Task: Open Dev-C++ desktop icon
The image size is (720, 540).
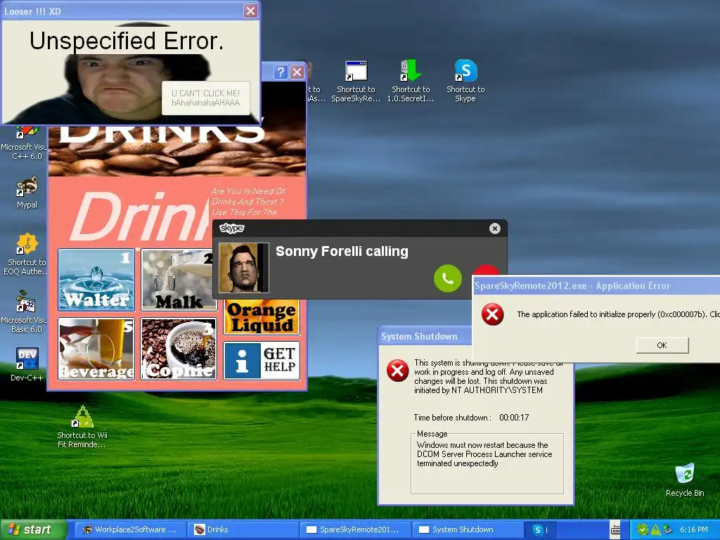Action: pos(27,364)
